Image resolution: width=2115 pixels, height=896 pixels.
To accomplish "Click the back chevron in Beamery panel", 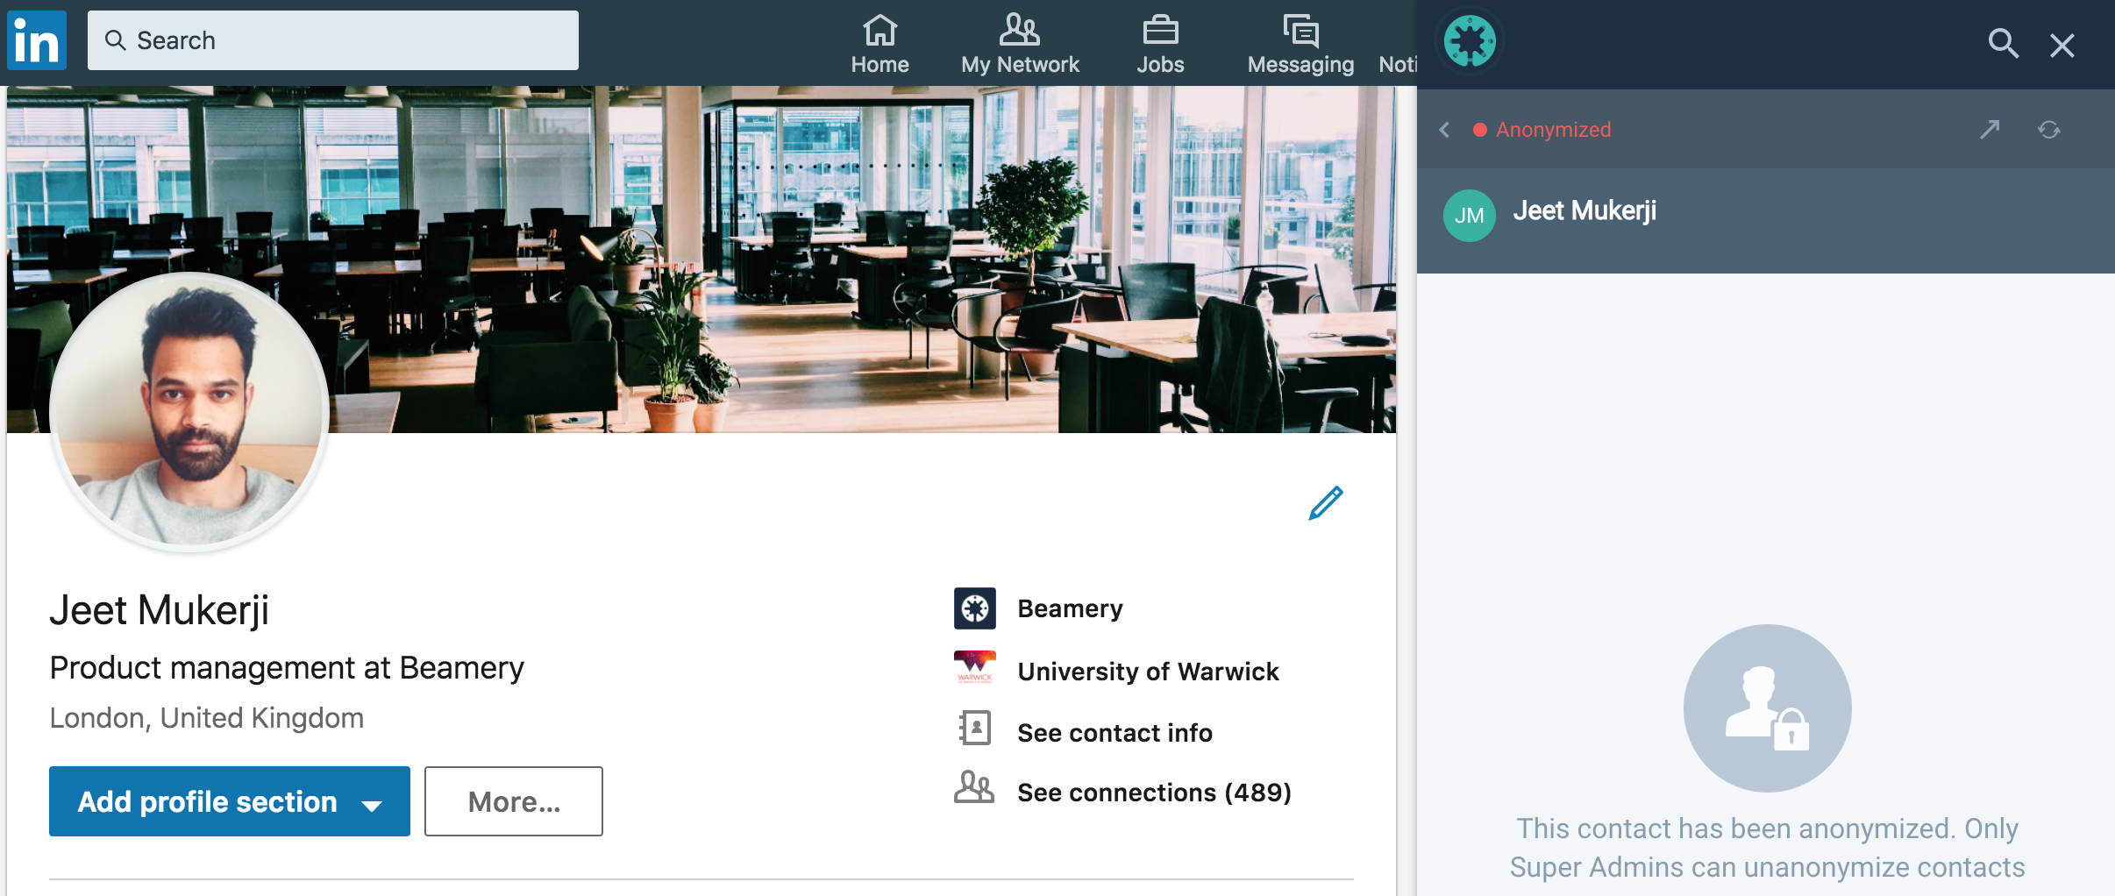I will [x=1444, y=130].
